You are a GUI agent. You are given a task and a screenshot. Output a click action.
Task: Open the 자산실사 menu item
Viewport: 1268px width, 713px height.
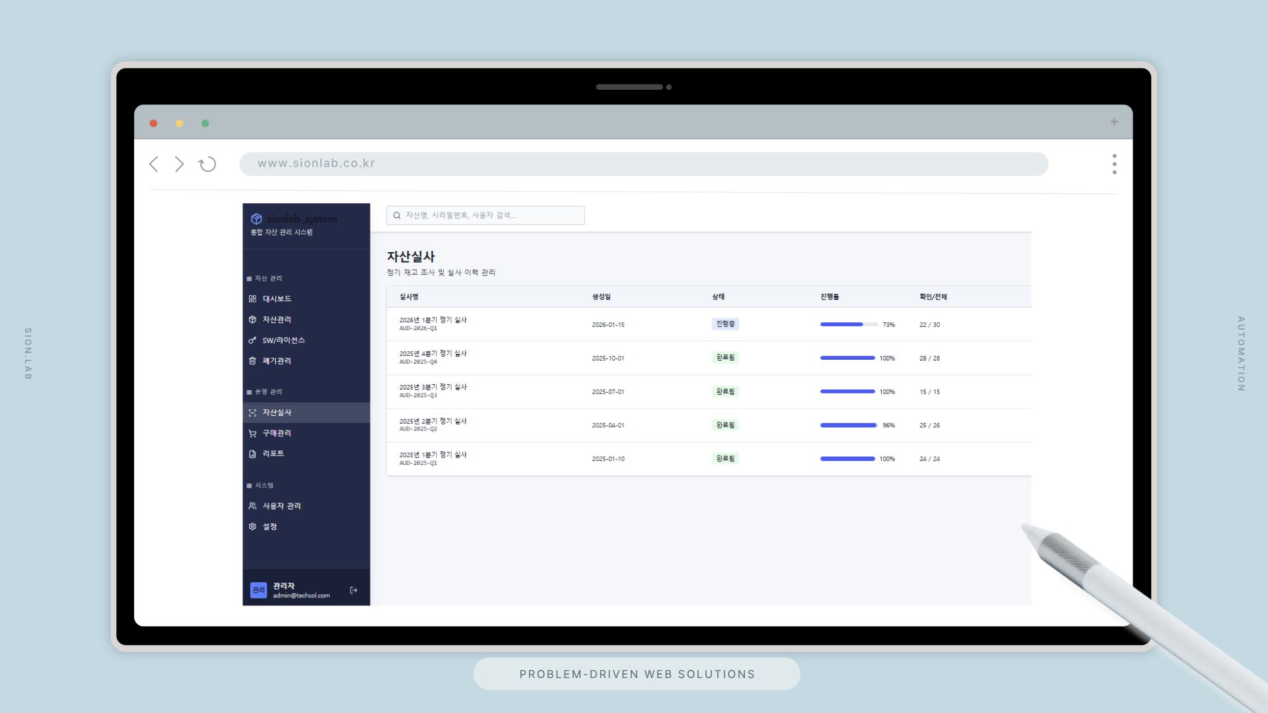pos(277,413)
